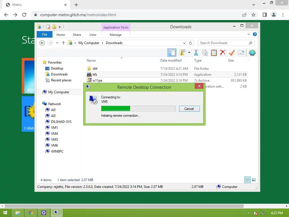The width and height of the screenshot is (289, 217).
Task: Click the horizontal page scrollbar
Action: click(124, 206)
